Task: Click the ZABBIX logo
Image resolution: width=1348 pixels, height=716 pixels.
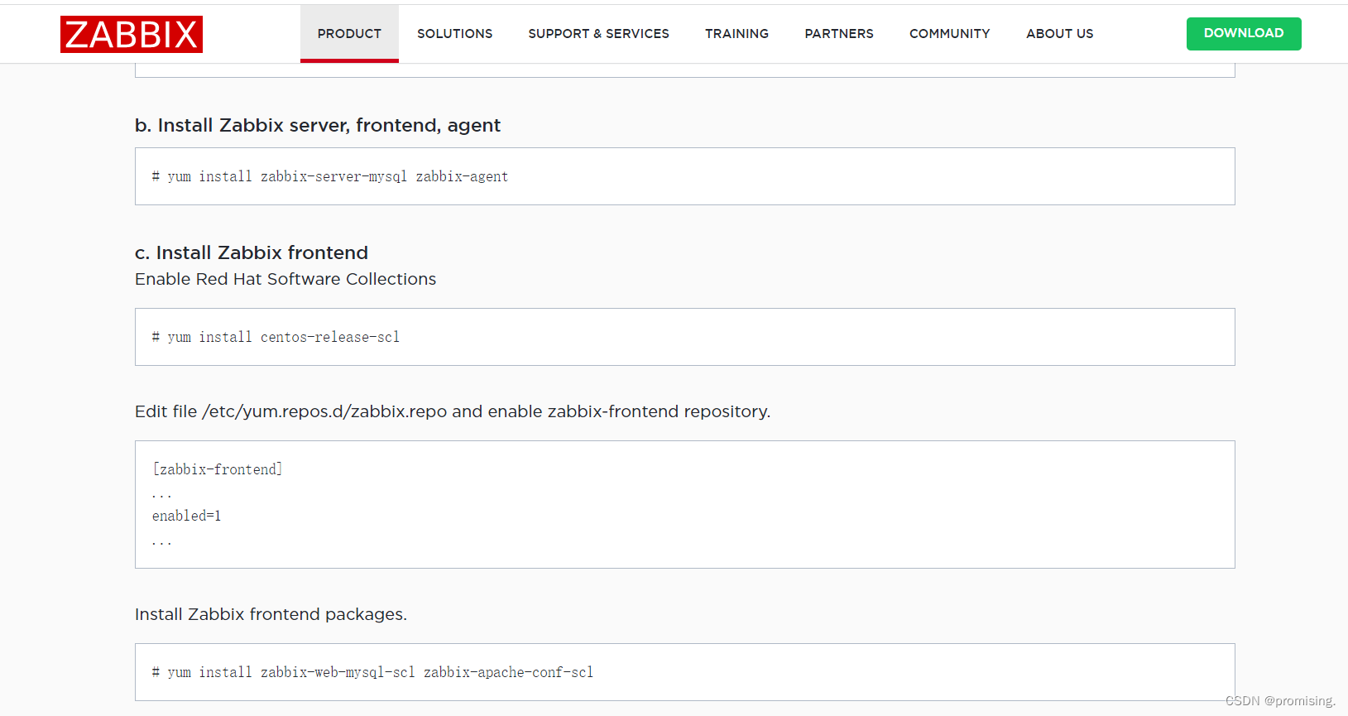Action: pos(132,35)
